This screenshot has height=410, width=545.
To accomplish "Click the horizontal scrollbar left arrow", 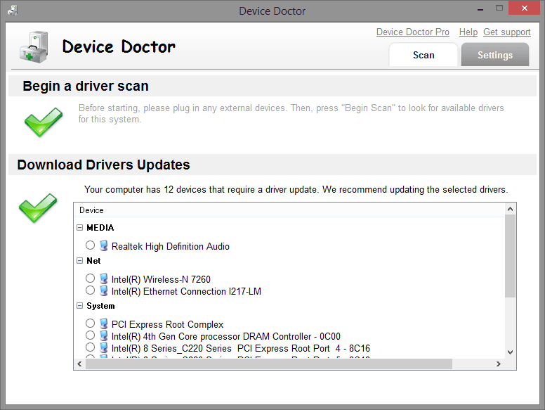I will click(79, 364).
